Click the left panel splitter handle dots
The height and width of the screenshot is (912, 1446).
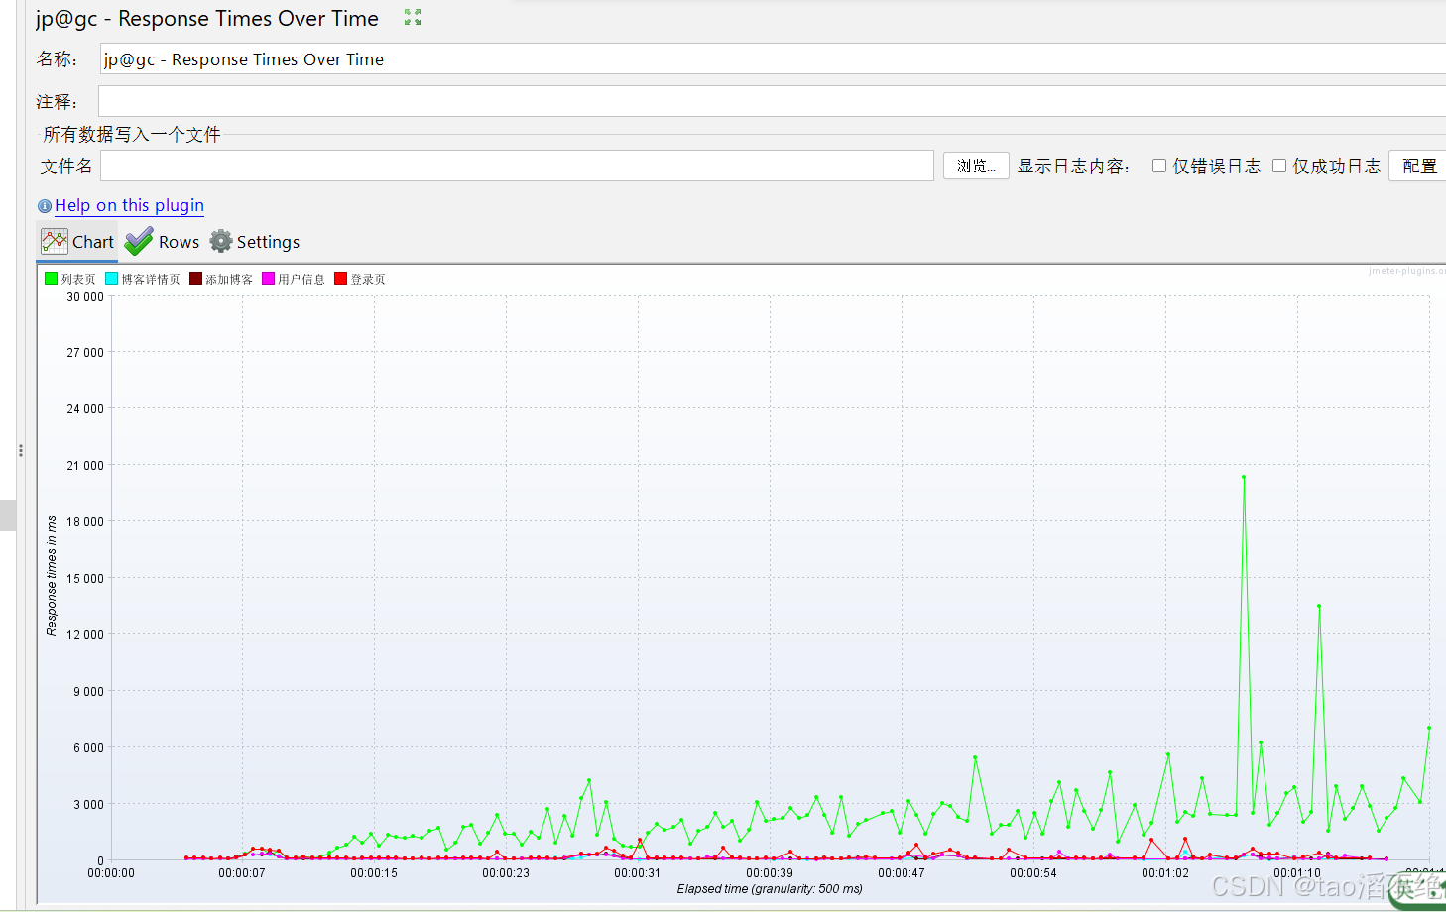coord(20,450)
